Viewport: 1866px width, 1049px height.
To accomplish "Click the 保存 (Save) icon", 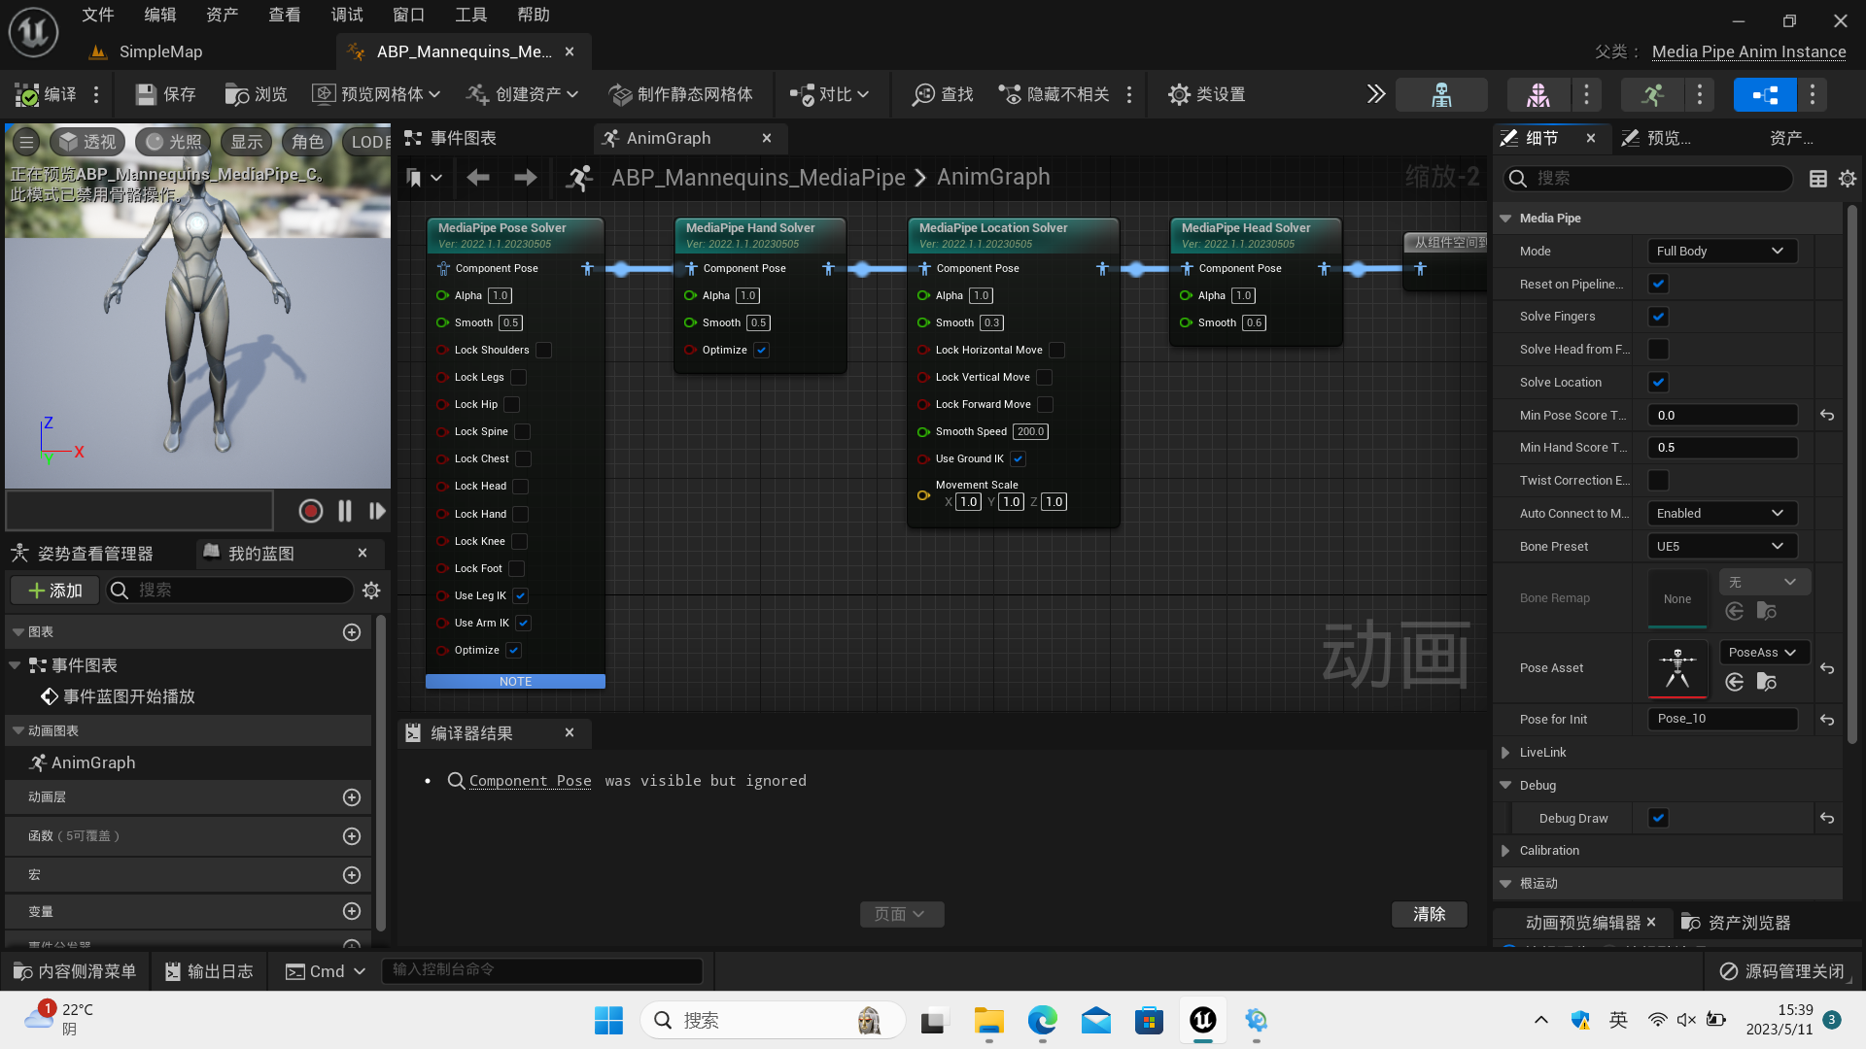I will tap(165, 94).
